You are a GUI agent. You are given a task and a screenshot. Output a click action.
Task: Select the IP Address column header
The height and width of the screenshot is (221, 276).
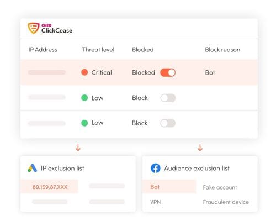coord(43,50)
